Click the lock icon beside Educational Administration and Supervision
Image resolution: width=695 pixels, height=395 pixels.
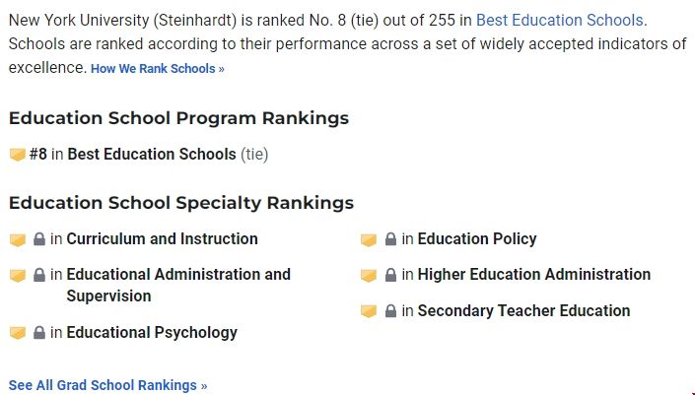[39, 275]
